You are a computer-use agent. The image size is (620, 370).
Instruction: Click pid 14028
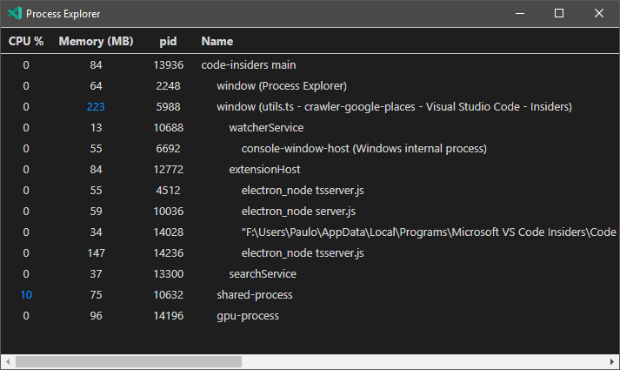(169, 232)
